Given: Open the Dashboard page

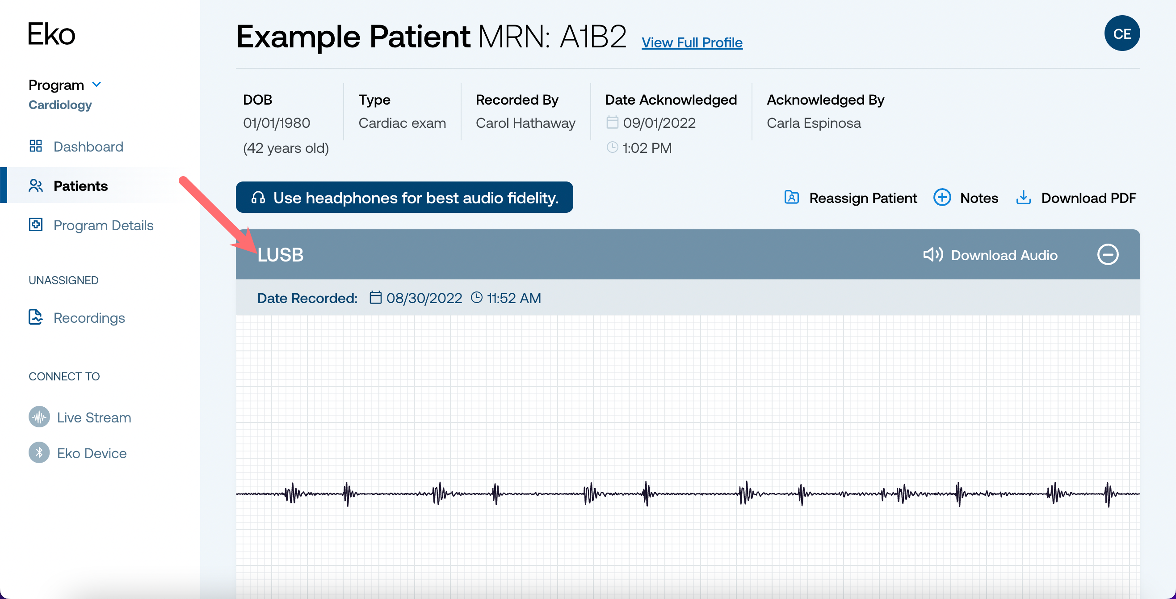Looking at the screenshot, I should [88, 147].
